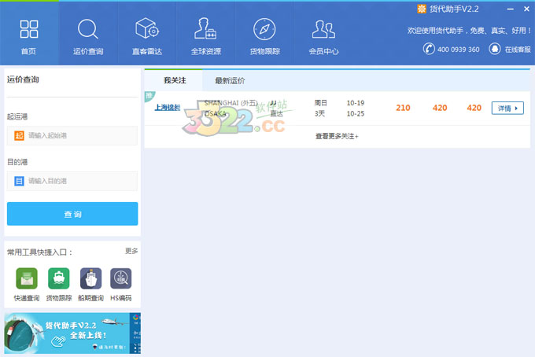Click the 货代助手 logo icon in title
The image size is (535, 357).
point(422,9)
